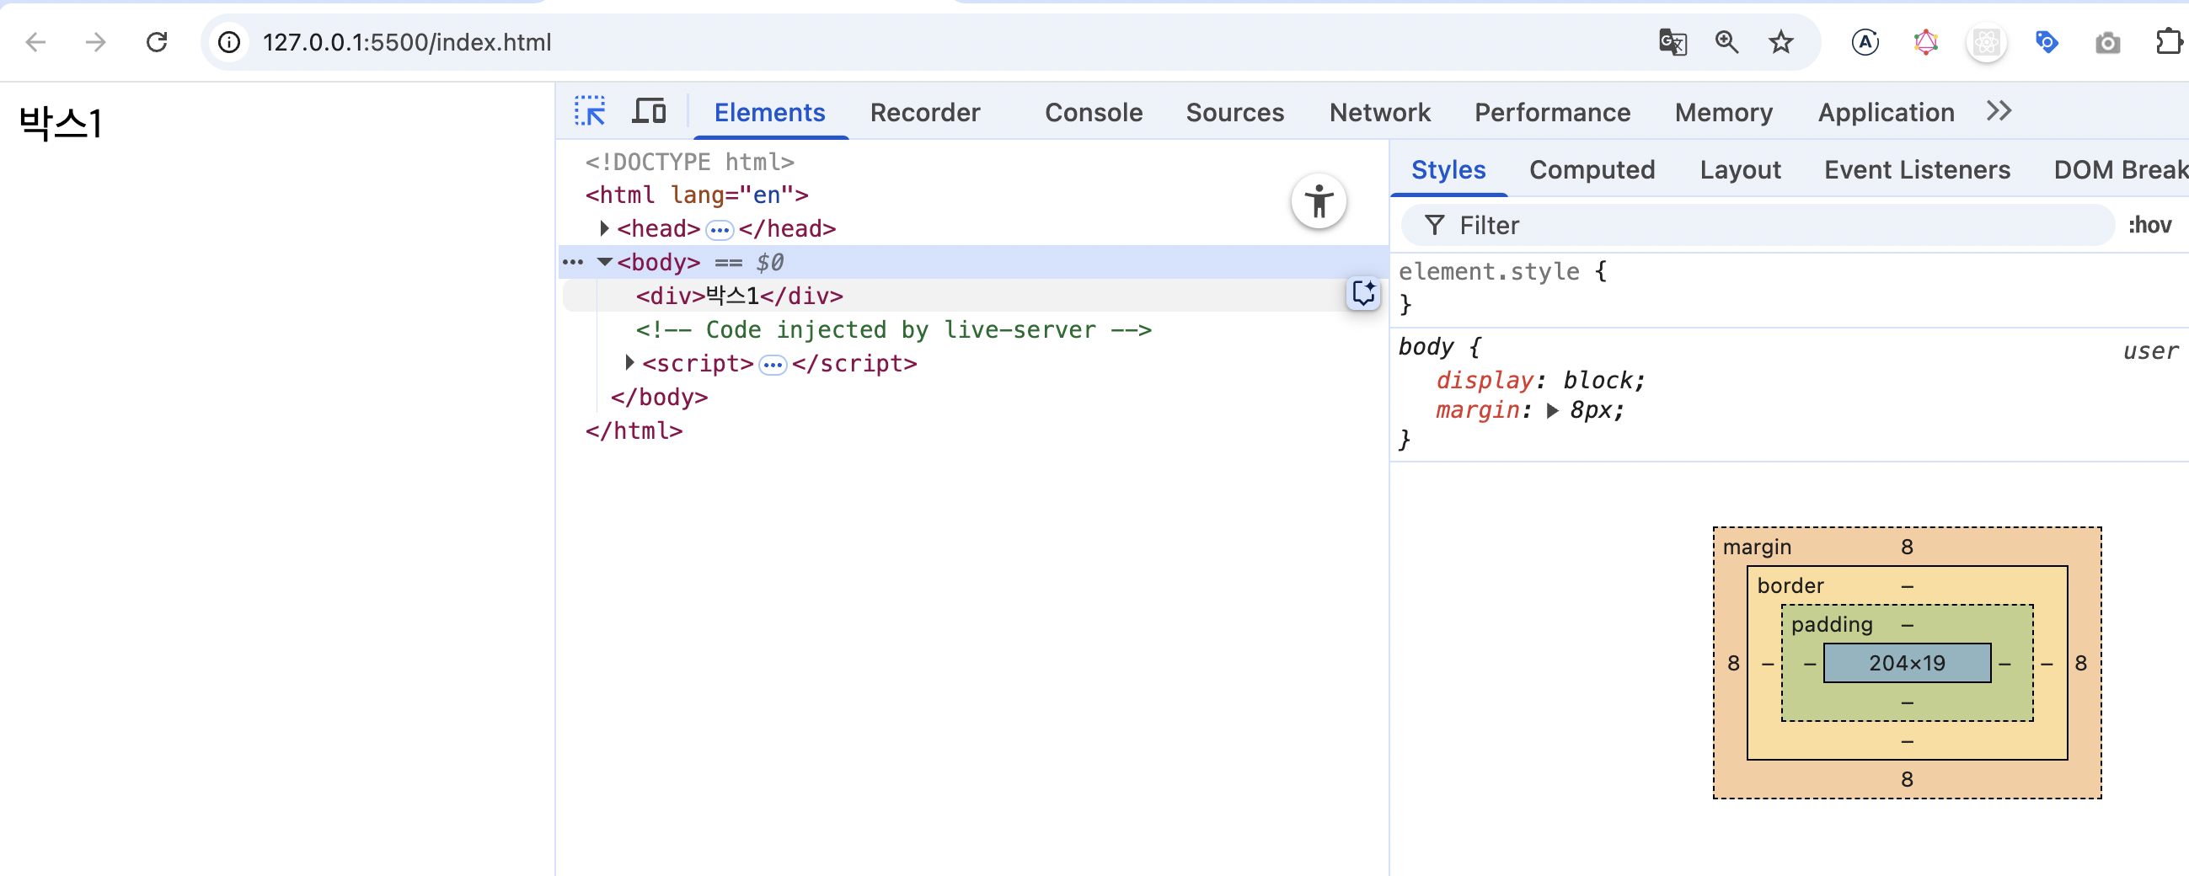Click the 박스1 text on page

(61, 123)
